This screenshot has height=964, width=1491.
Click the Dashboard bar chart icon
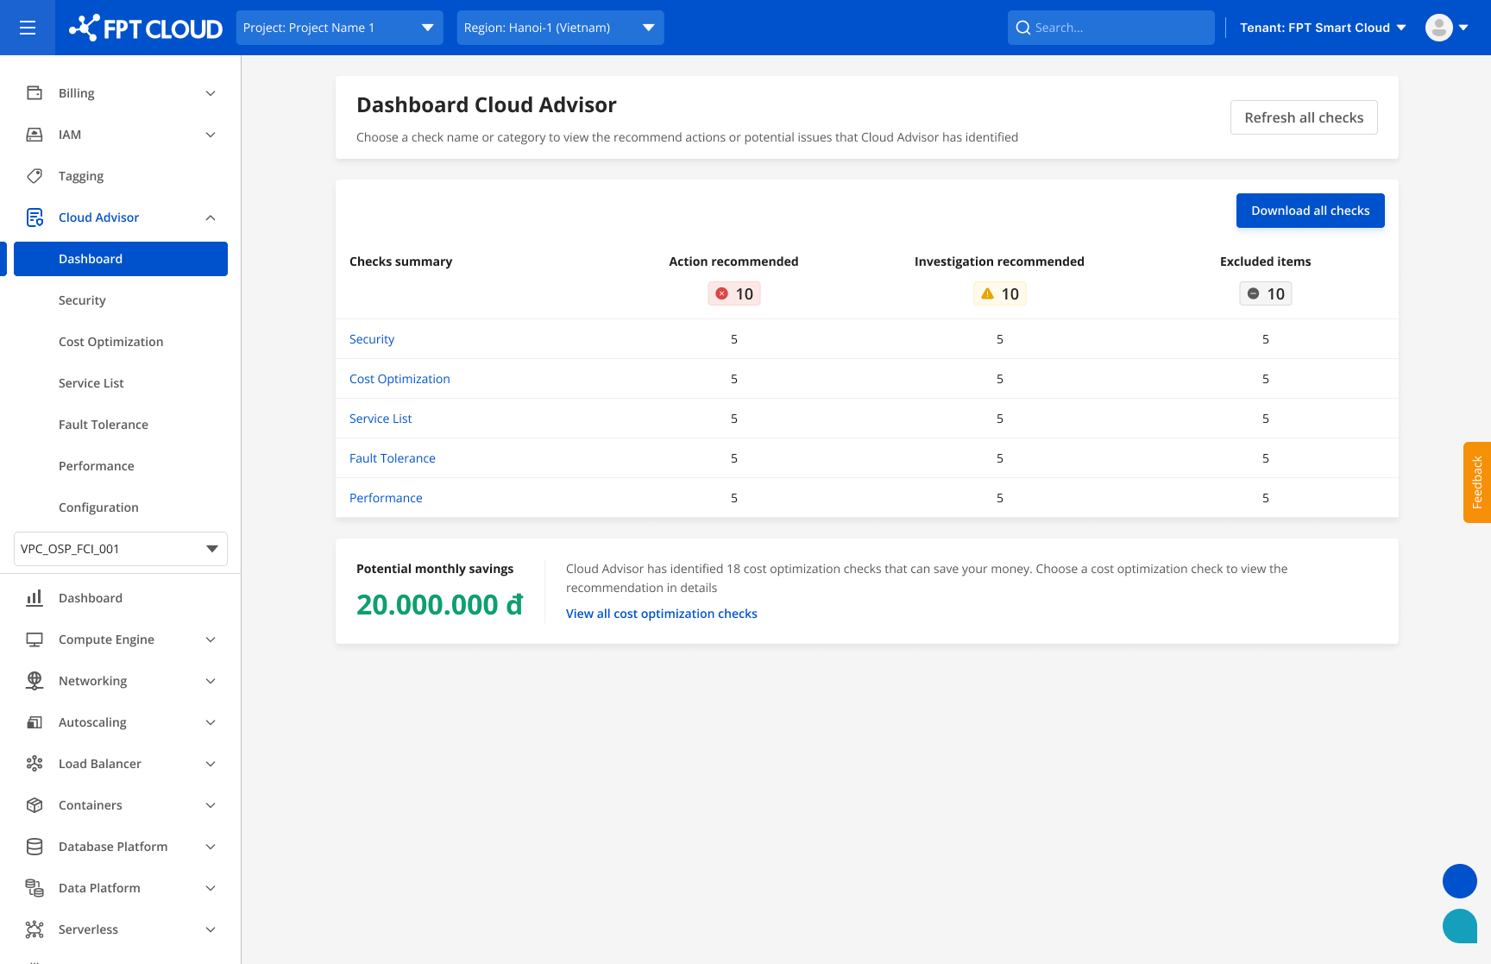(x=35, y=598)
